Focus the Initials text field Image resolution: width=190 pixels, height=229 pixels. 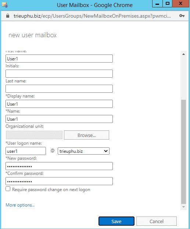point(59,74)
